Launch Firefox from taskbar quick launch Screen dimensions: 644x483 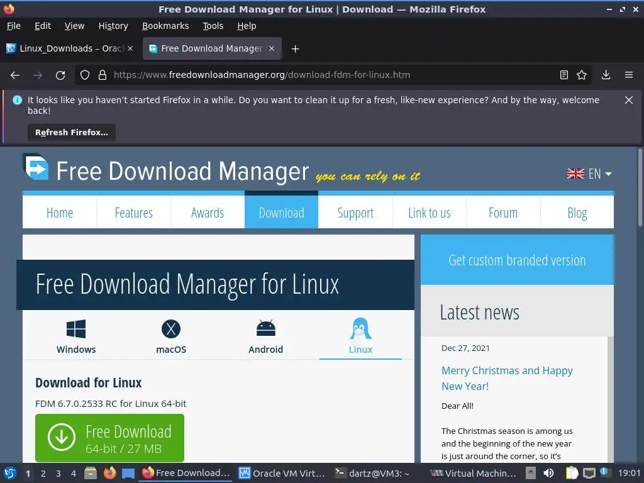109,474
